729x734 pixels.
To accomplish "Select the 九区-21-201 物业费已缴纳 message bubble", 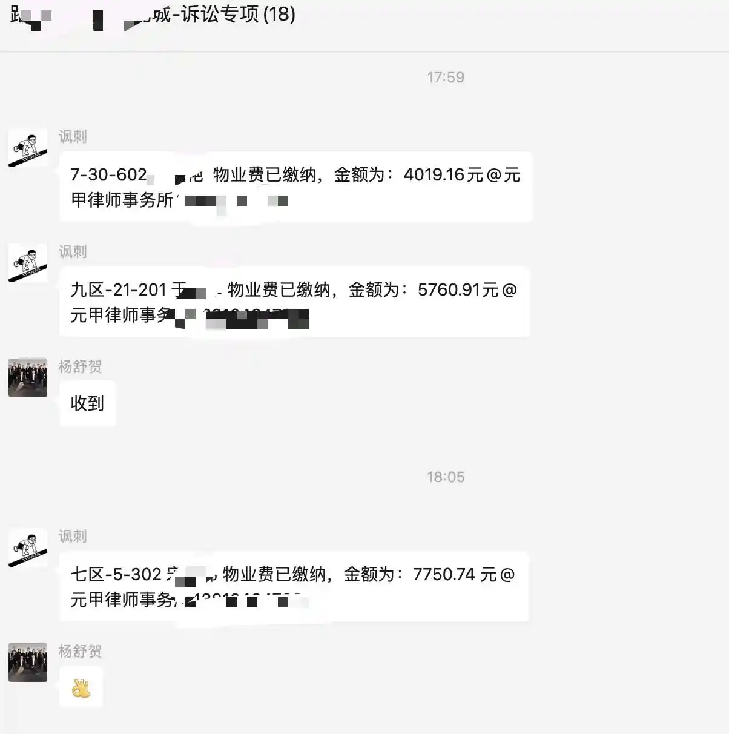I will [x=295, y=302].
